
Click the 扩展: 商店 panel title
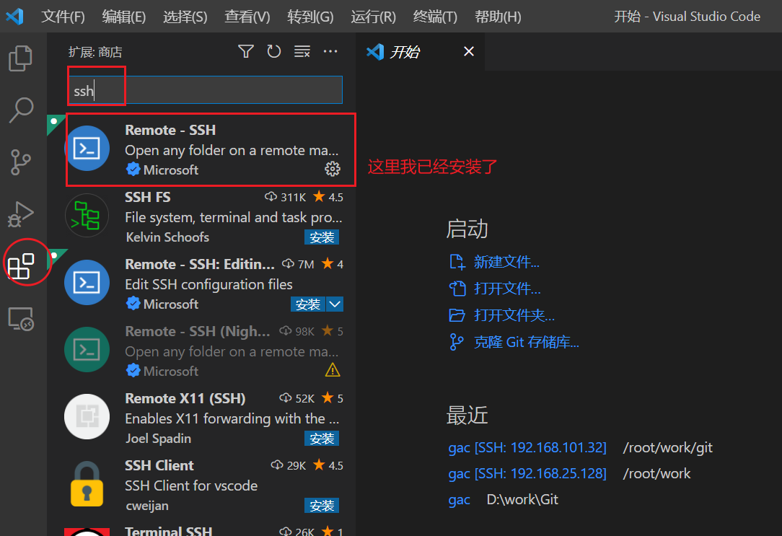tap(95, 52)
